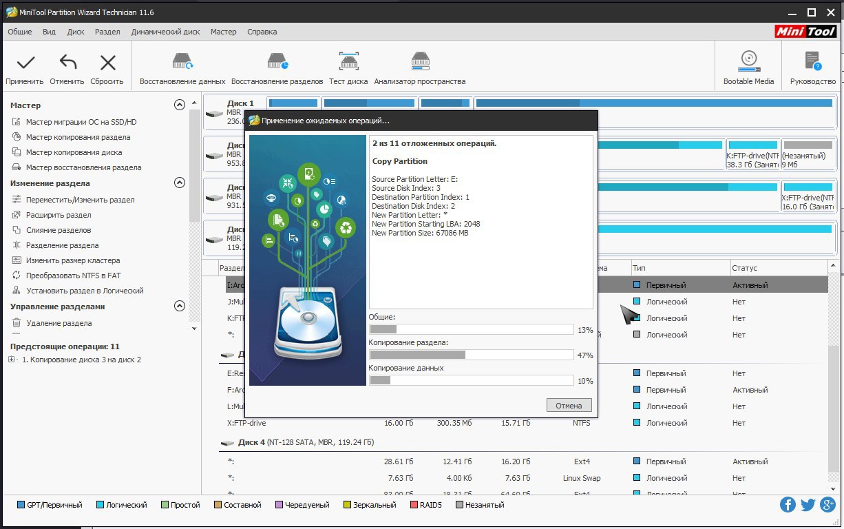Open the Диск menu
The width and height of the screenshot is (844, 529).
76,32
